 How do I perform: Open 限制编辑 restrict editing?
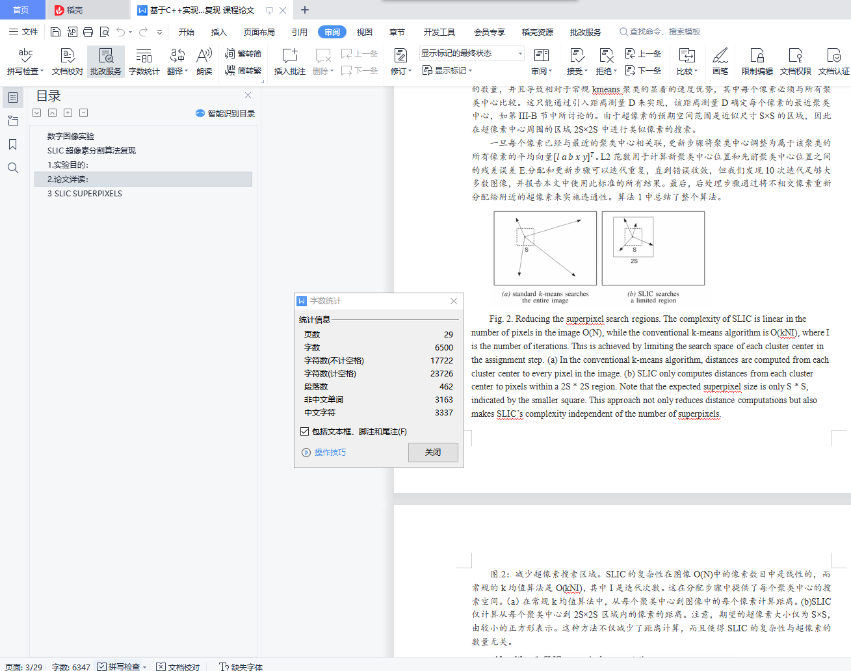(x=757, y=62)
